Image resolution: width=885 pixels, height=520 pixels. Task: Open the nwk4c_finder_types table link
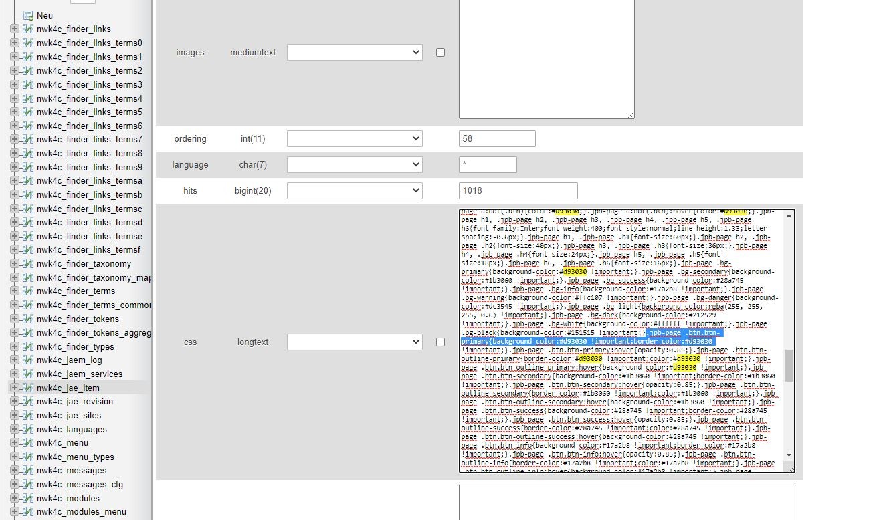[76, 346]
